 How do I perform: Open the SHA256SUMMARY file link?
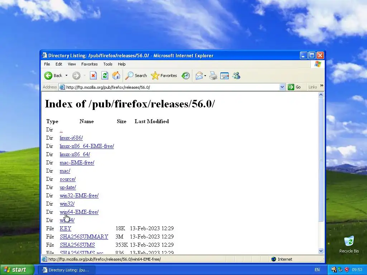84,237
